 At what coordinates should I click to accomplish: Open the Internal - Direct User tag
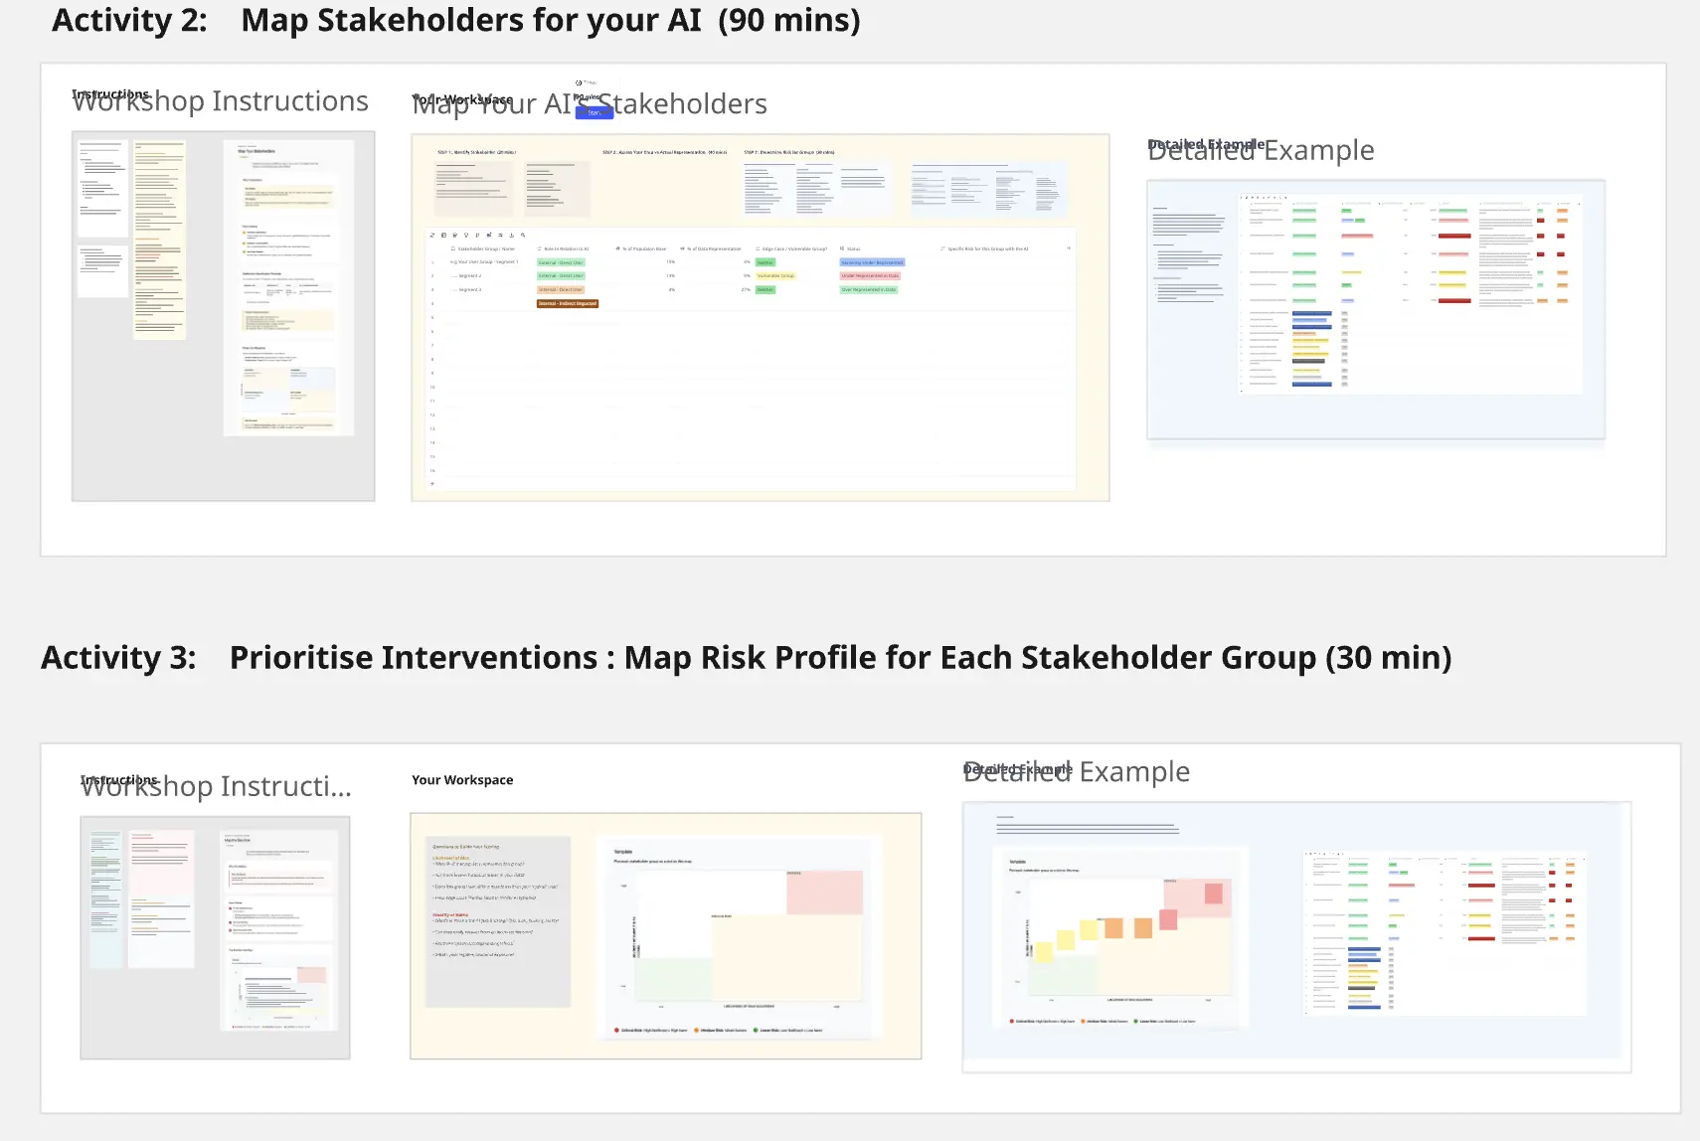[x=561, y=289]
